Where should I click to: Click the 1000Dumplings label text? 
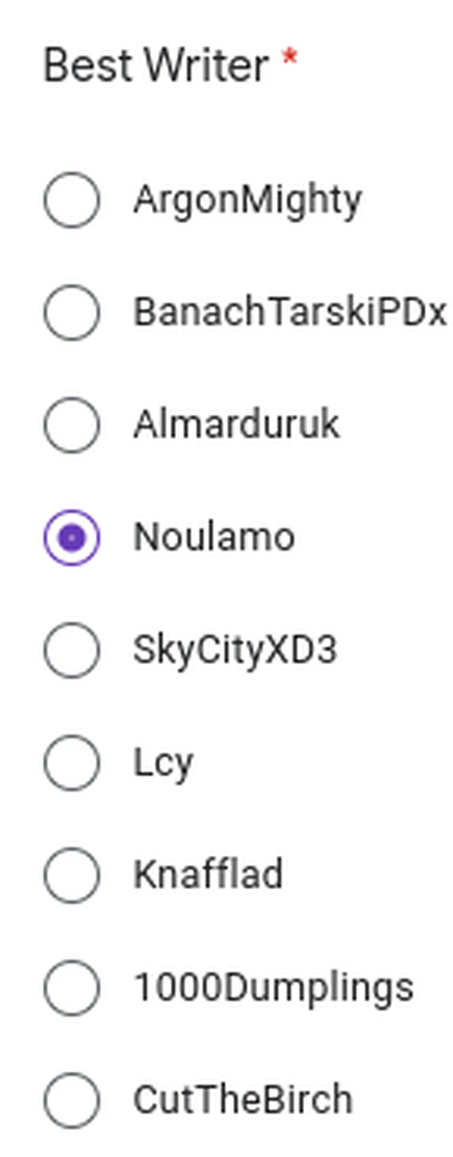click(274, 988)
